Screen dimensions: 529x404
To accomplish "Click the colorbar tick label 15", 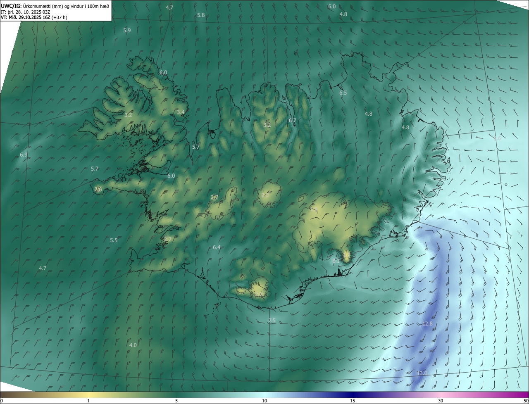I will point(353,401).
